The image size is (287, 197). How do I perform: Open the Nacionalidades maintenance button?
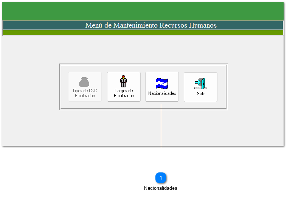point(162,87)
